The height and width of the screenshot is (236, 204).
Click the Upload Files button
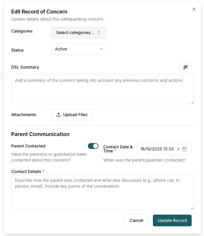(72, 115)
